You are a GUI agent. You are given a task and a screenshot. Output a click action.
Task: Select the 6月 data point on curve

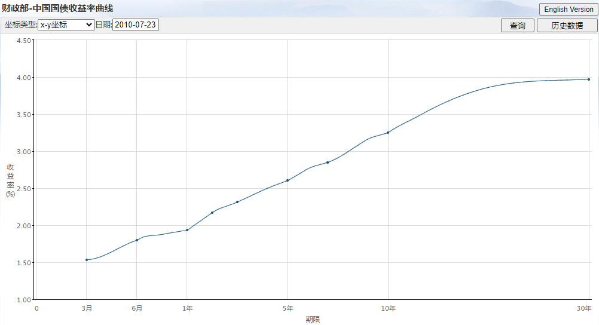(x=137, y=240)
